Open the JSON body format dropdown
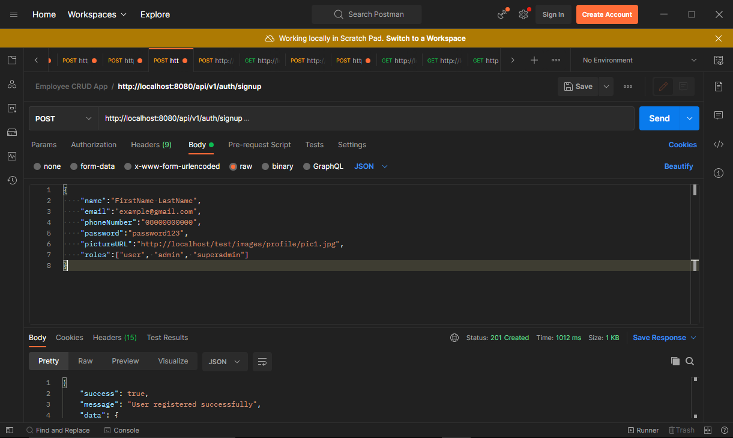Screen dimensions: 733x438 point(370,166)
